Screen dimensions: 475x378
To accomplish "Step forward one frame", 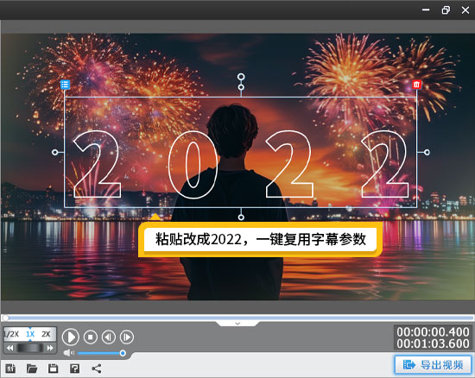I will click(x=127, y=337).
